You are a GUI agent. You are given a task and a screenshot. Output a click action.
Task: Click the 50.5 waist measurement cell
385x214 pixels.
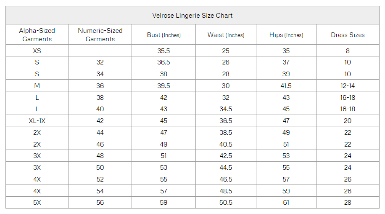[226, 203]
